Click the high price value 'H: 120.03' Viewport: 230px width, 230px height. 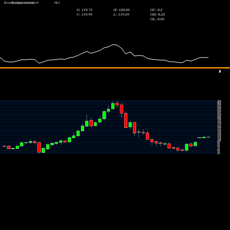coord(121,10)
